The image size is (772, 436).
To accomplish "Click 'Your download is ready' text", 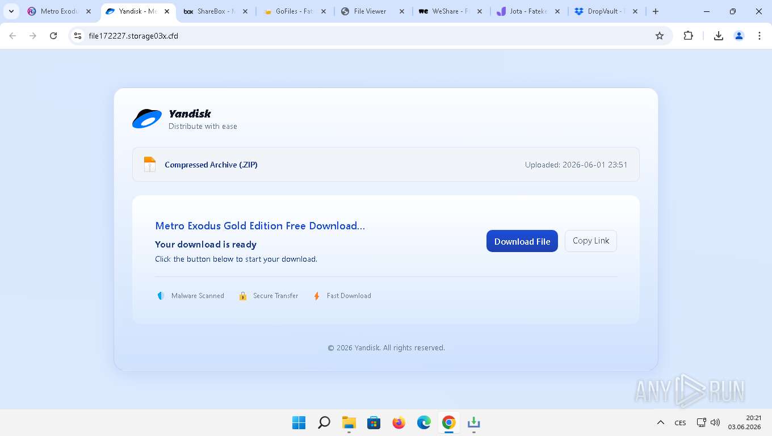I will tap(205, 244).
